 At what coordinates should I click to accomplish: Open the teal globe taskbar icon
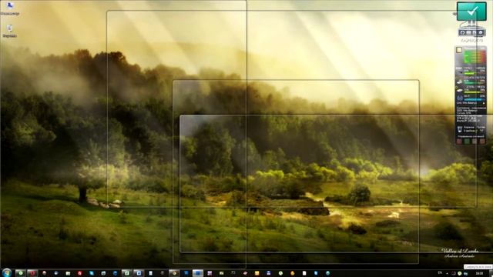tap(327, 273)
